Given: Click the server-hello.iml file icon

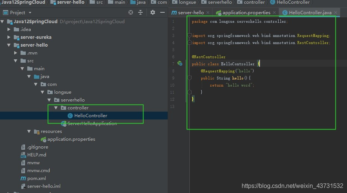Looking at the screenshot, I should pyautogui.click(x=23, y=186).
